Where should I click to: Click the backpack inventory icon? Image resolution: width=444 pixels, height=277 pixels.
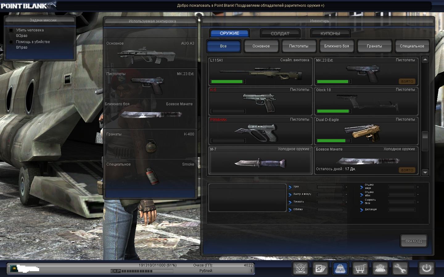pos(340,268)
